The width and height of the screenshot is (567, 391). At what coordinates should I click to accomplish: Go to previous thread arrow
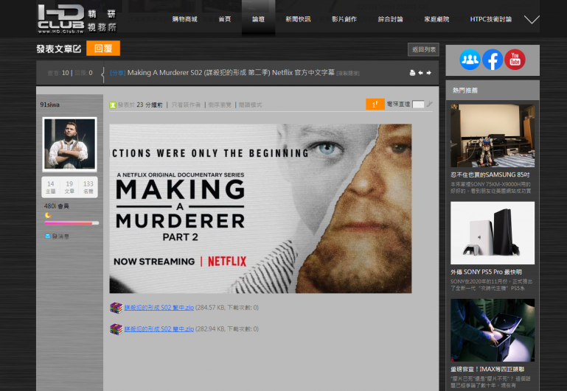coord(420,73)
